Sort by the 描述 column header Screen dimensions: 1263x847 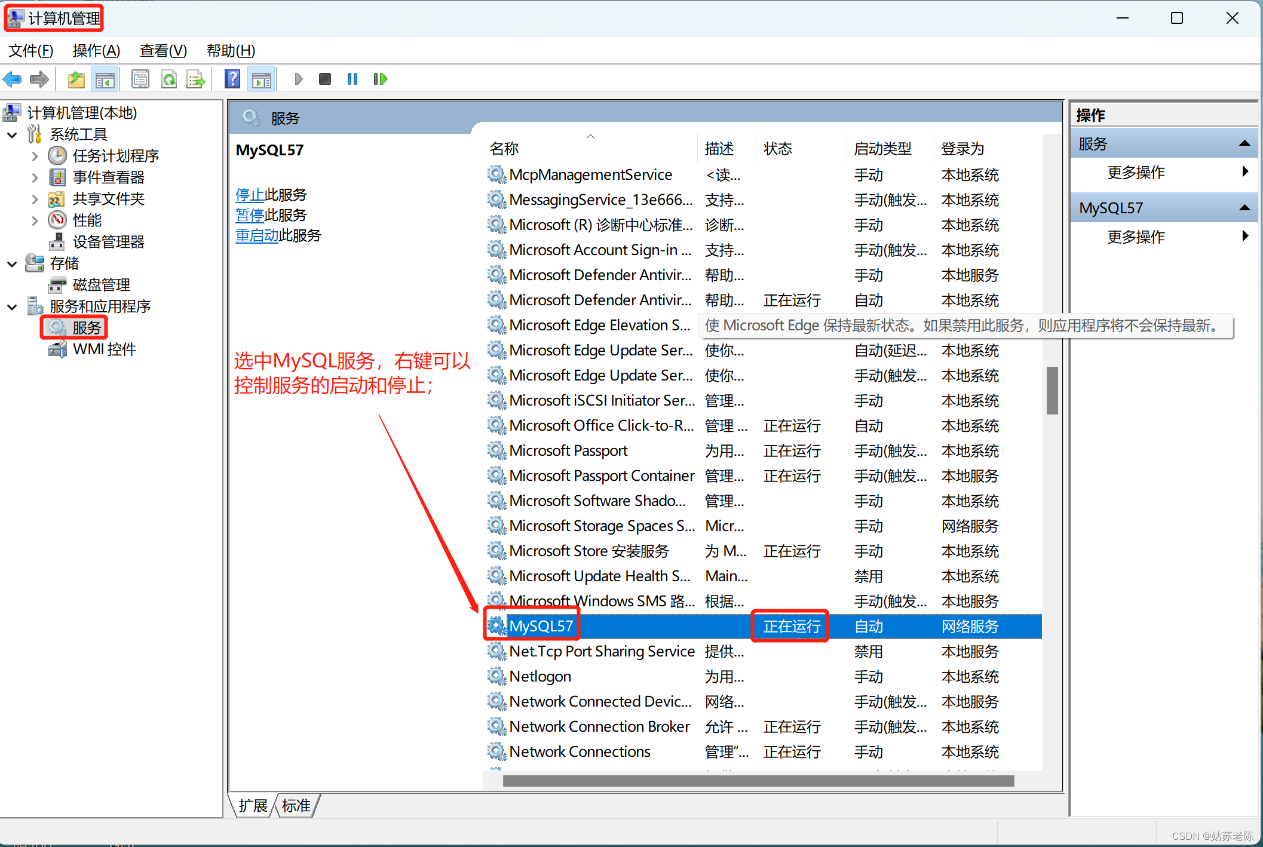(726, 148)
